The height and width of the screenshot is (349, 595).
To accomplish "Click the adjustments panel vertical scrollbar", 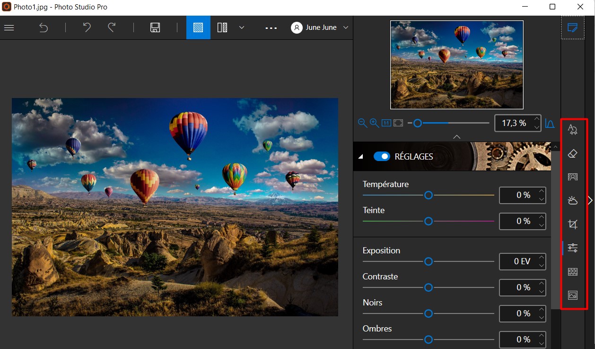I will [556, 230].
